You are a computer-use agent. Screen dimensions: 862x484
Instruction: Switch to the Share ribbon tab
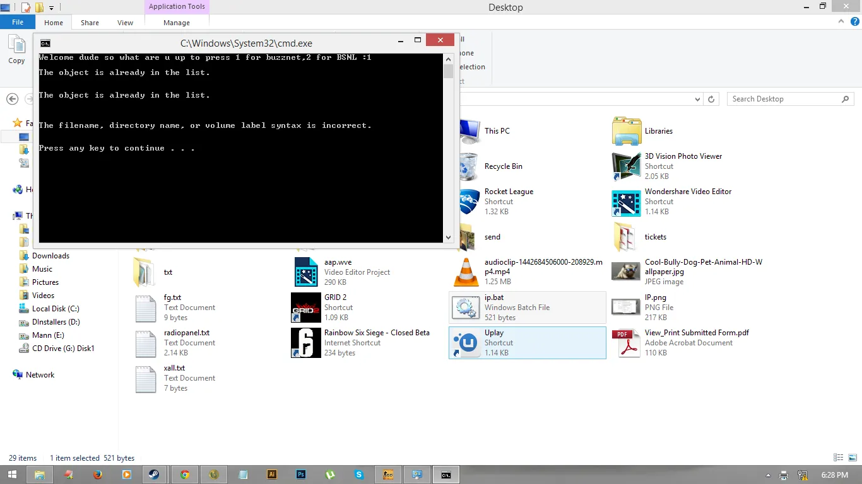[90, 23]
